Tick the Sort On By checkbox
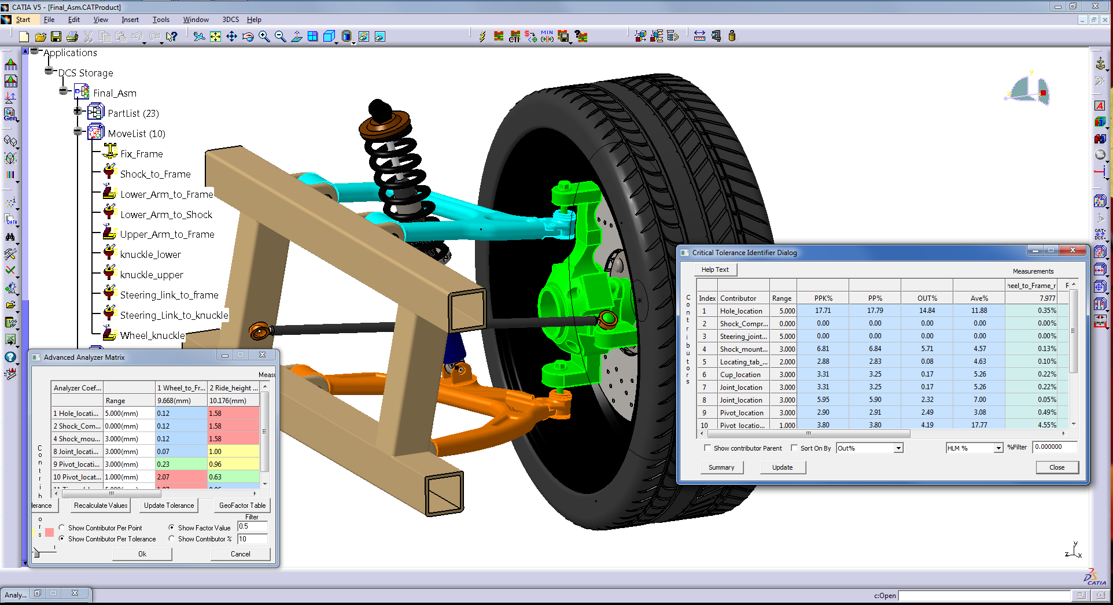Viewport: 1113px width, 605px height. pos(794,448)
